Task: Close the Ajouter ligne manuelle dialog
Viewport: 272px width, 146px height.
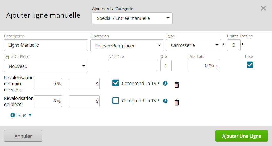Action: tap(263, 8)
